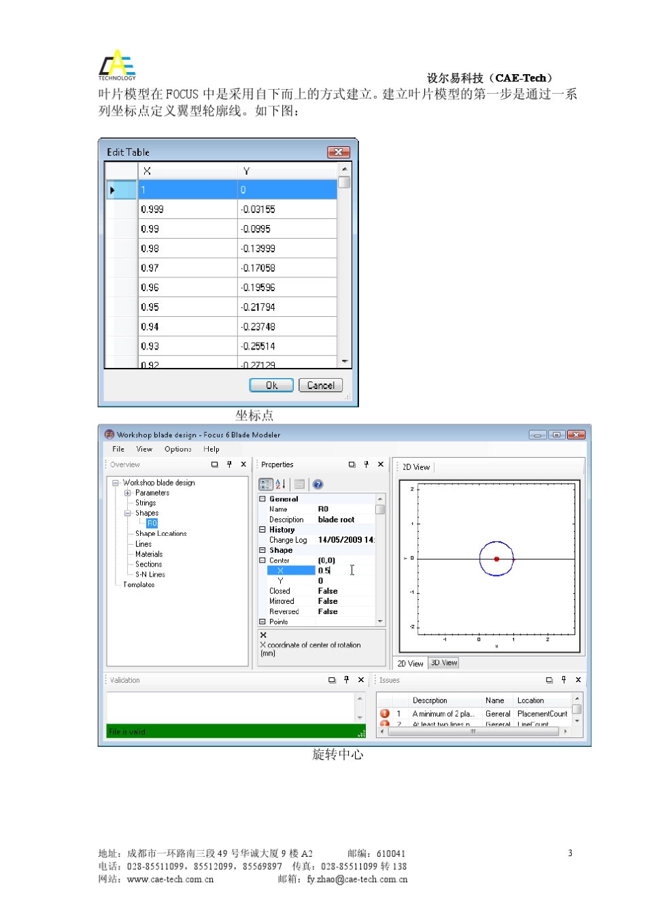Pin the Overview panel with pushpin icon

pos(229,464)
